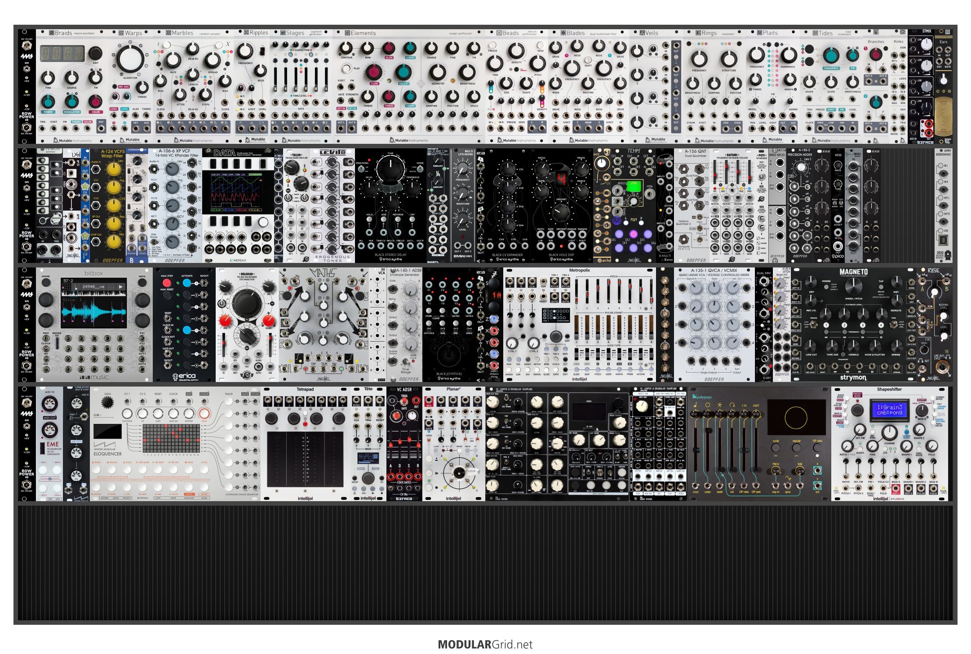Toggle the Row Power on switch beside Braids
971x654 pixels.
(x=27, y=68)
